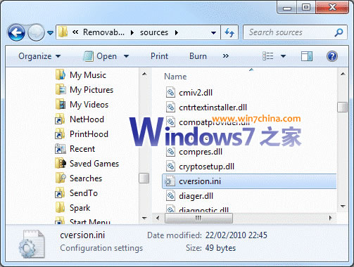The image size is (354, 267).
Task: Select My Videos in navigation pane
Action: (89, 105)
